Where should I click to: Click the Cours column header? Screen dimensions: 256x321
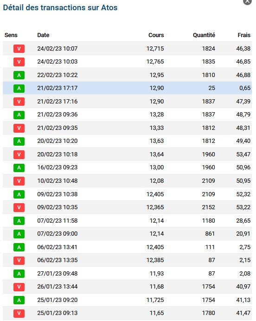coord(156,35)
